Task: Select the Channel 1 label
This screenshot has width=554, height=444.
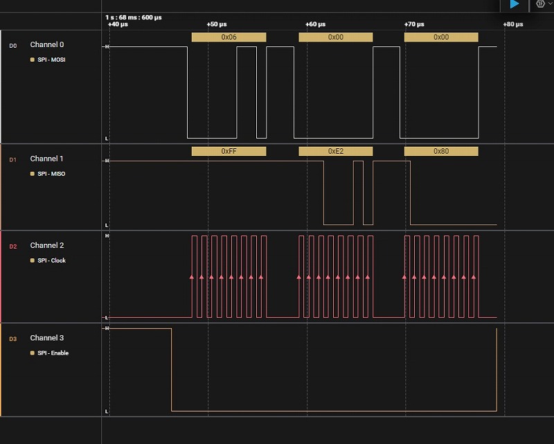Action: point(46,159)
